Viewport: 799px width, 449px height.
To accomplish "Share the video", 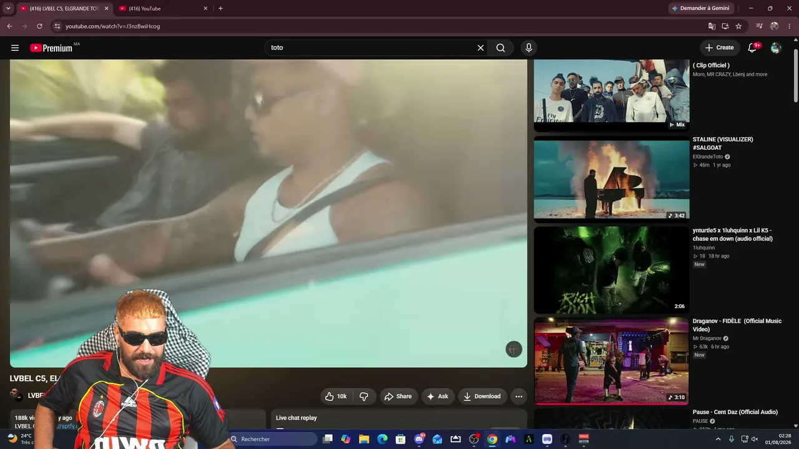I will click(x=398, y=397).
